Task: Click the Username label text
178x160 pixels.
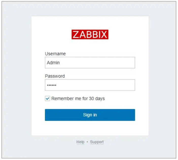Action: click(55, 54)
